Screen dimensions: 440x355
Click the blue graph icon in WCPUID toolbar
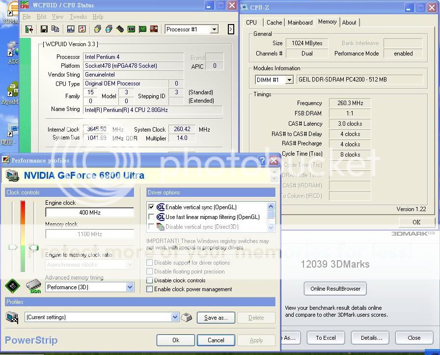point(71,29)
